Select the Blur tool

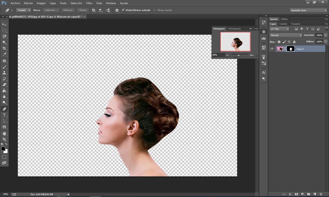4,97
